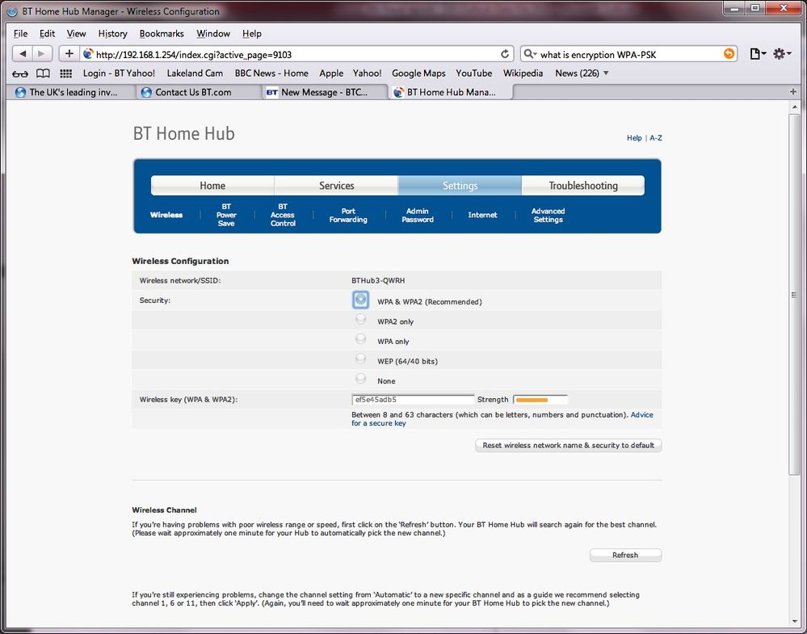Click the scrollbar down arrow

794,622
